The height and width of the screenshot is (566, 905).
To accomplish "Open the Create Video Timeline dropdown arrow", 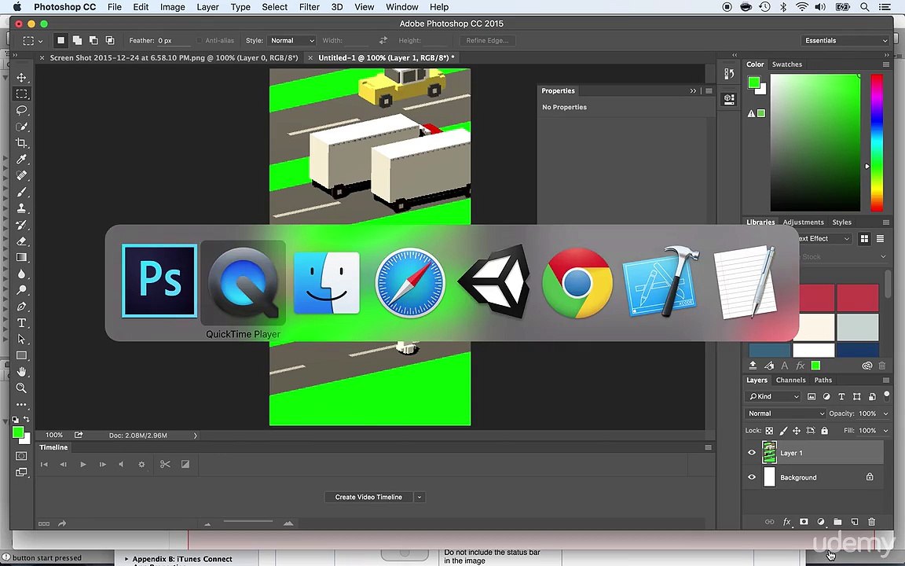I will (420, 497).
